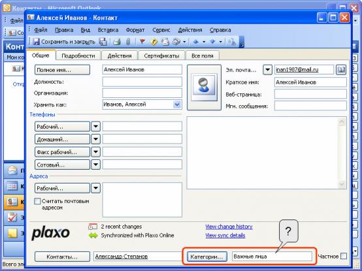
Task: Click the Краткое имя field
Action: 310,82
